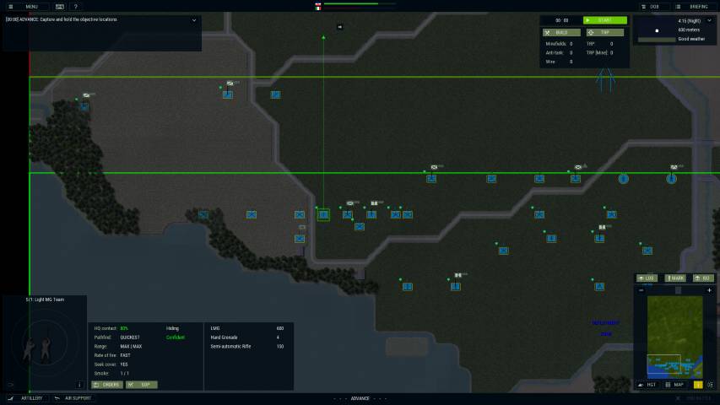Open the help question mark icon
This screenshot has width=720, height=405.
[75, 6]
